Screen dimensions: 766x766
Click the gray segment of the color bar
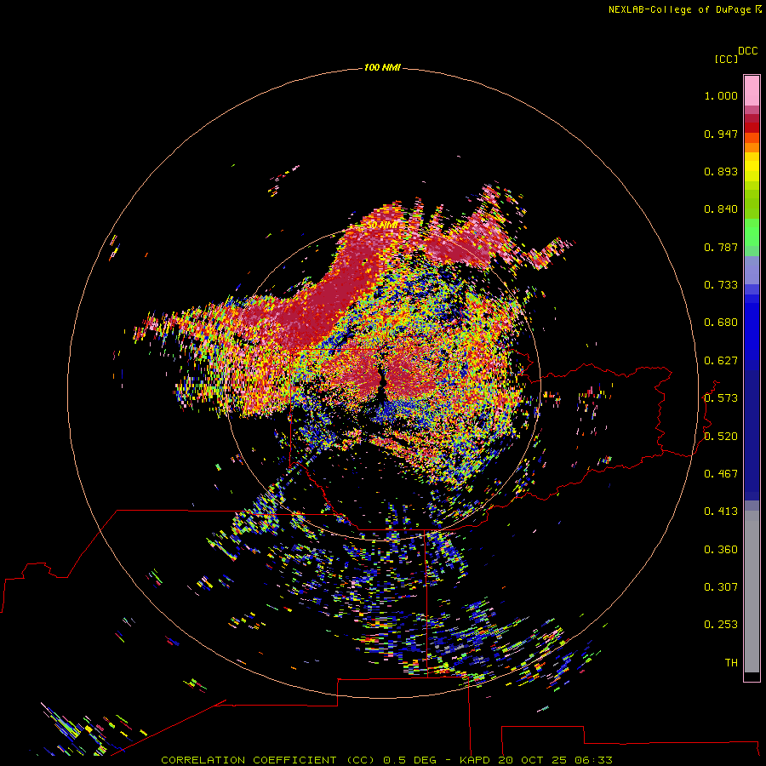pyautogui.click(x=752, y=592)
